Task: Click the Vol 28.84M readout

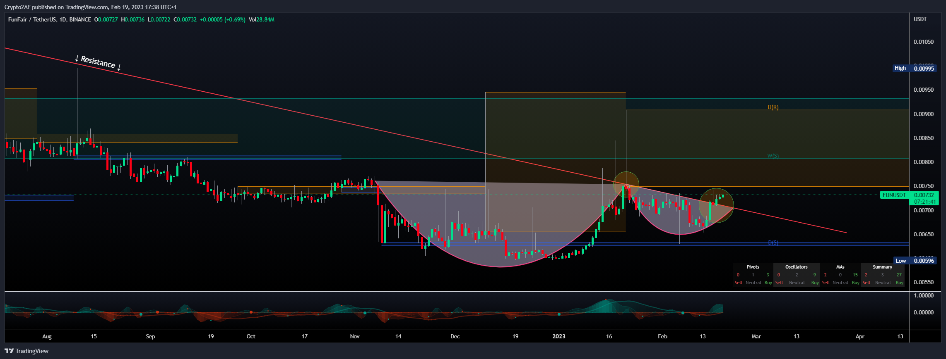Action: click(x=262, y=19)
